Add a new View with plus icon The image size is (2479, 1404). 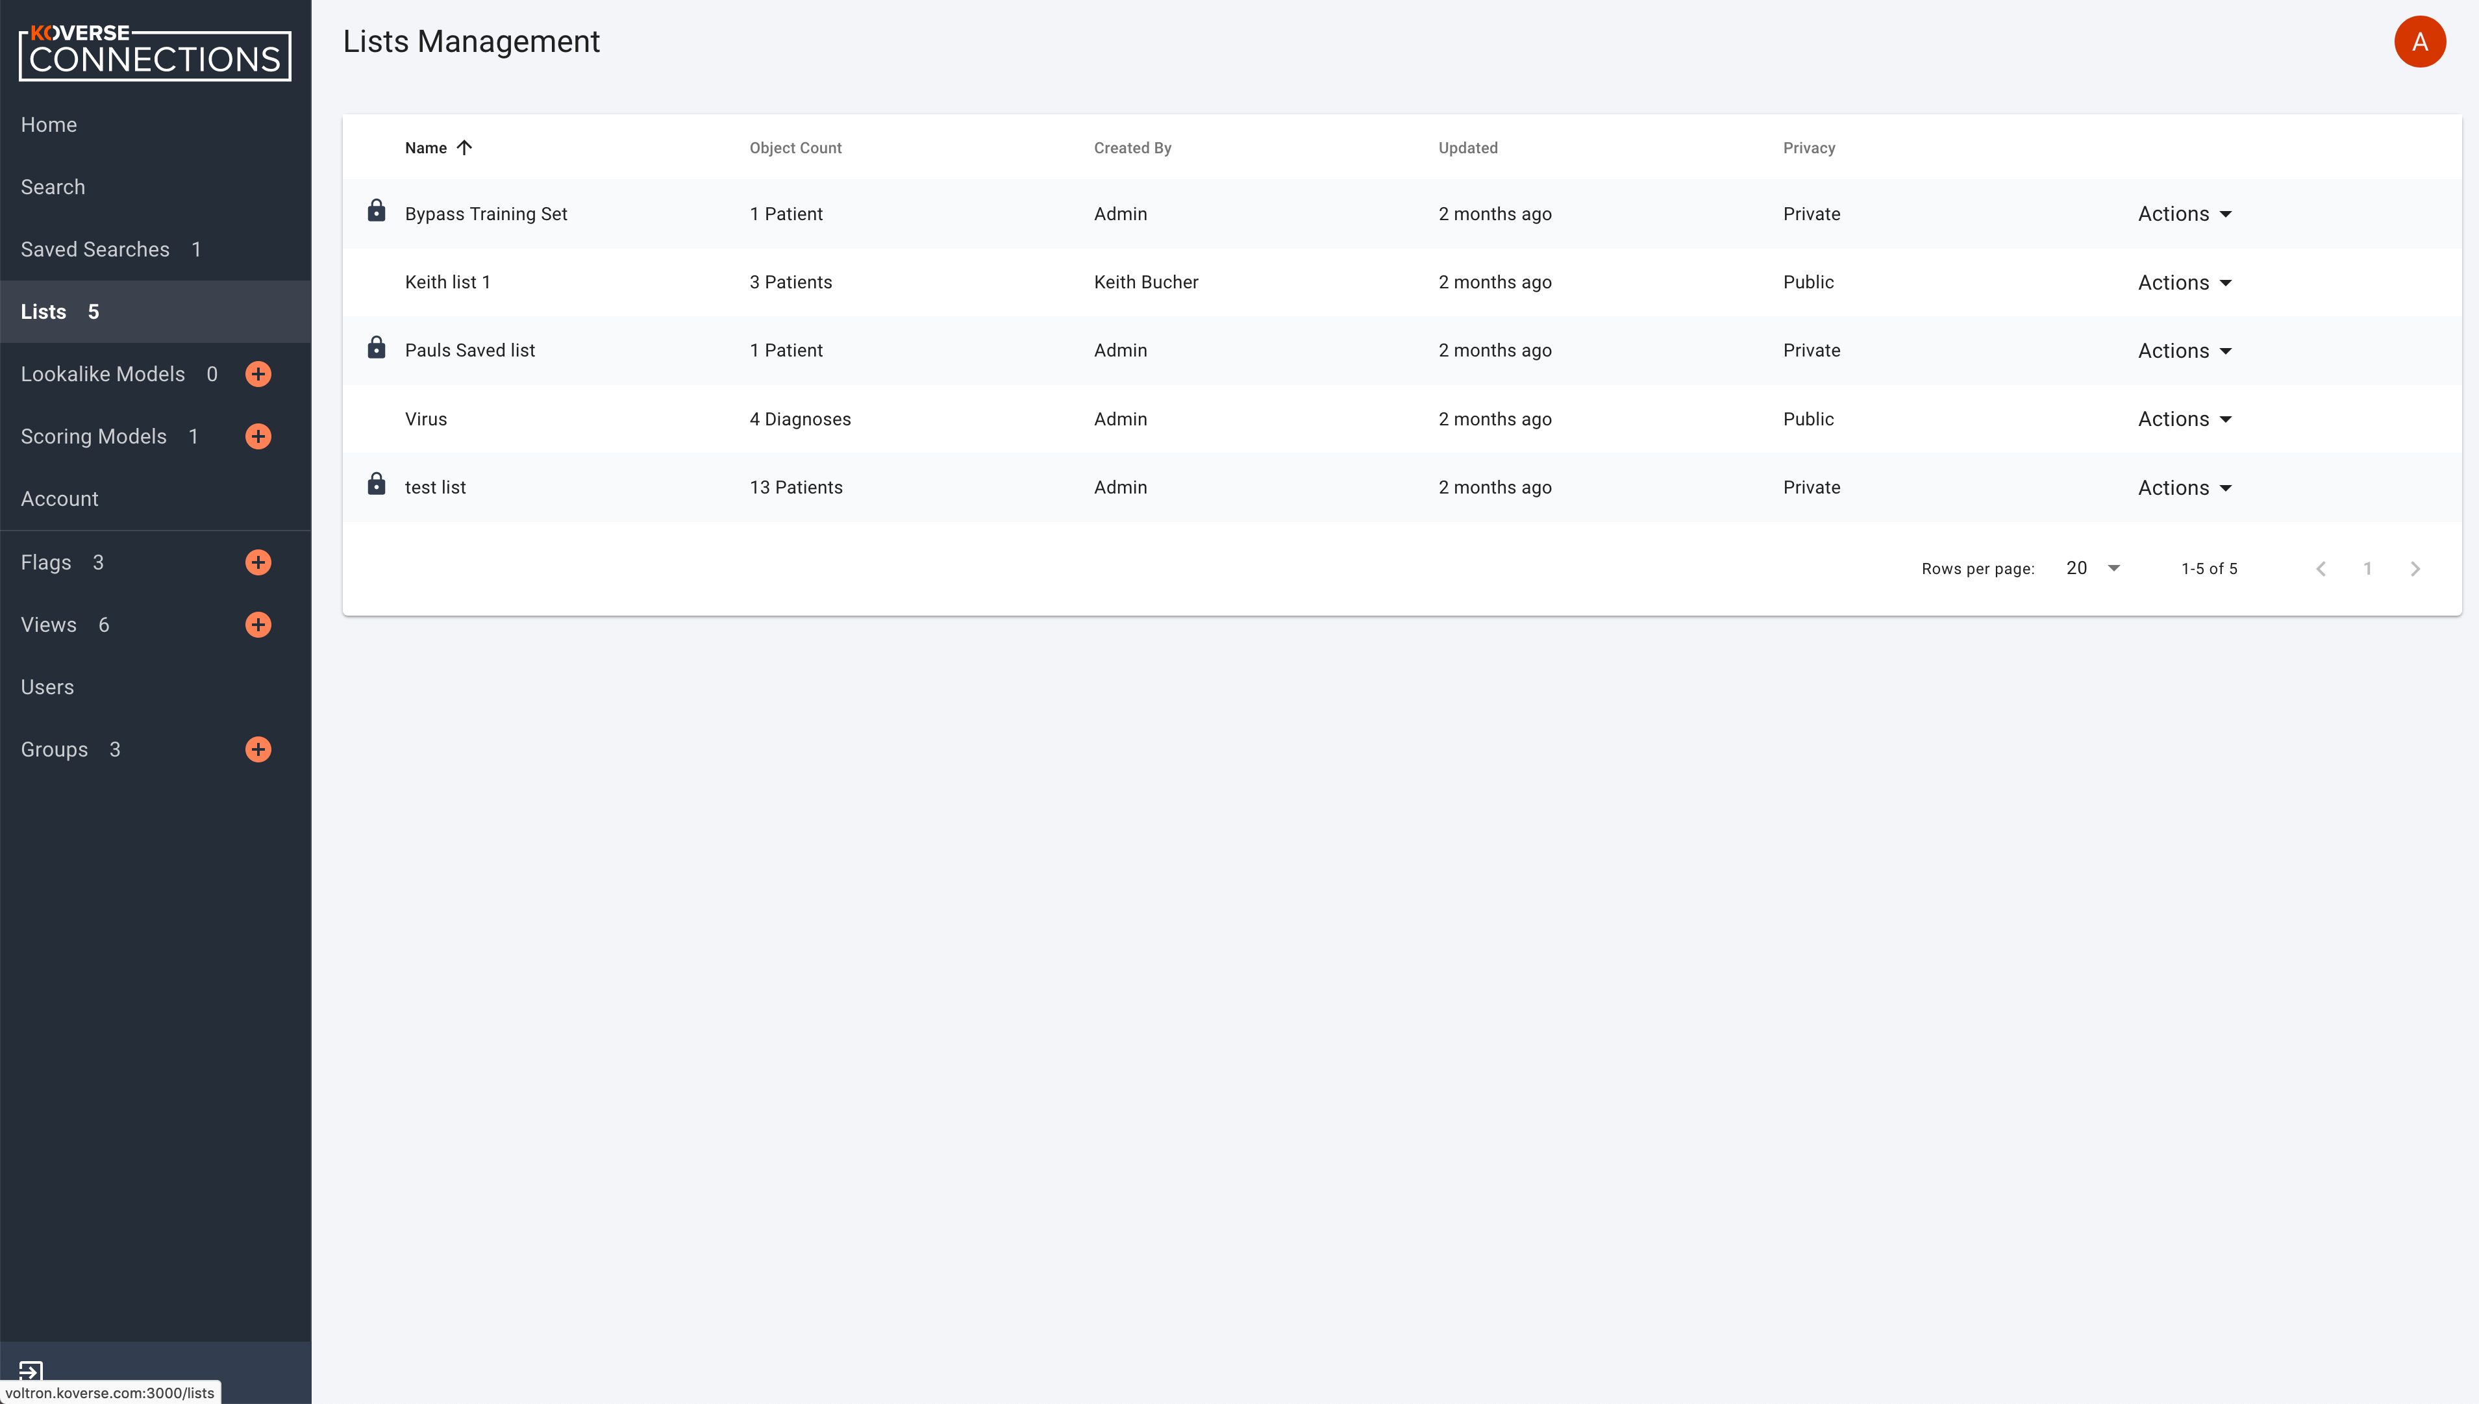[x=258, y=625]
